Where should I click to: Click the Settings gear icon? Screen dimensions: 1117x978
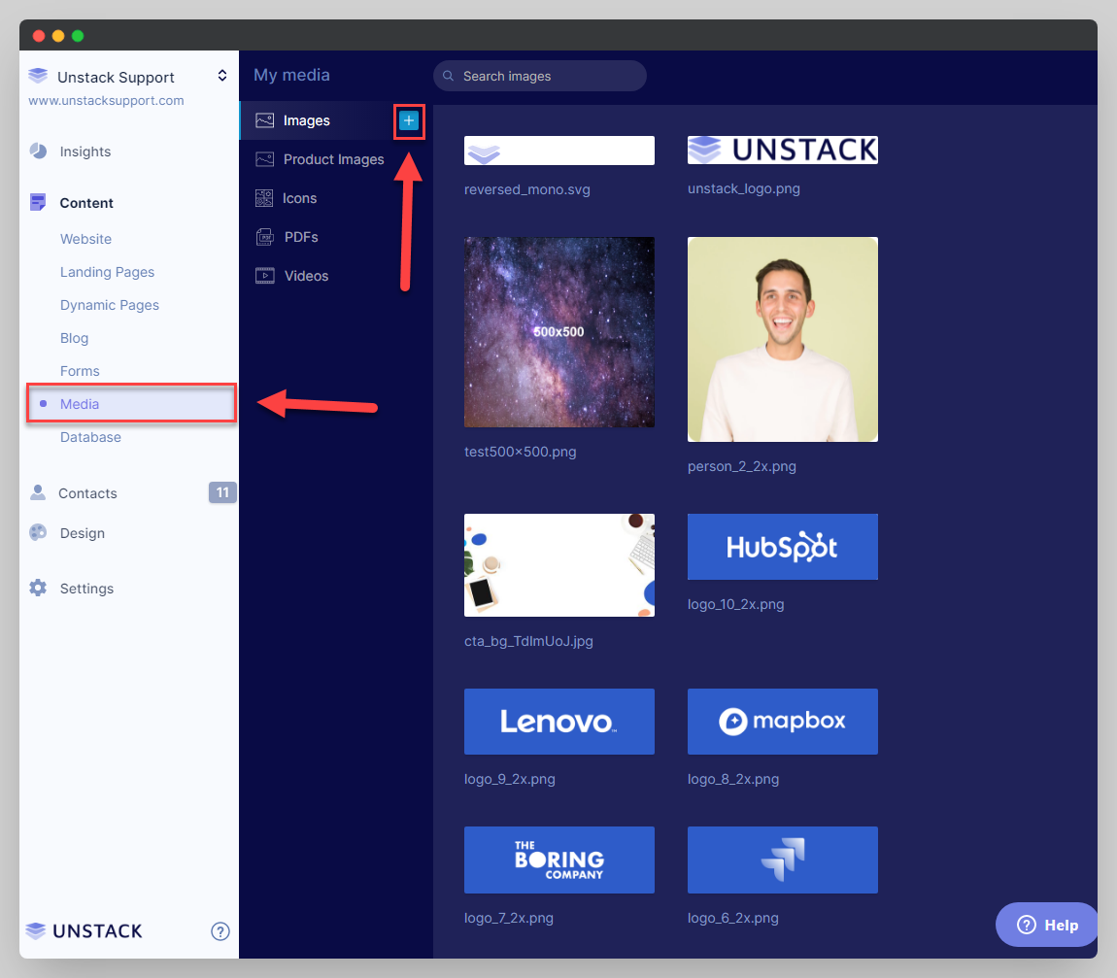pos(38,588)
